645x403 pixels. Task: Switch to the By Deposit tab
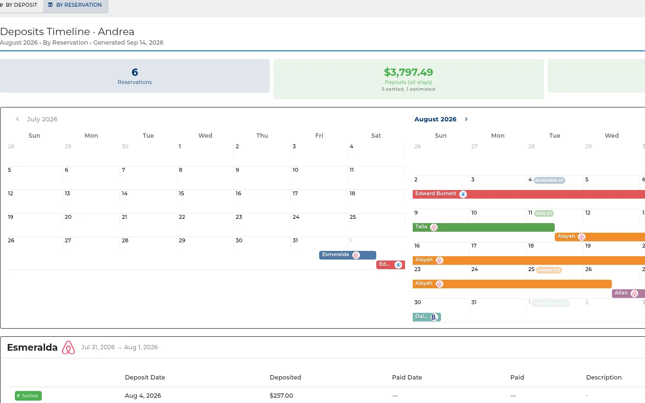(21, 5)
